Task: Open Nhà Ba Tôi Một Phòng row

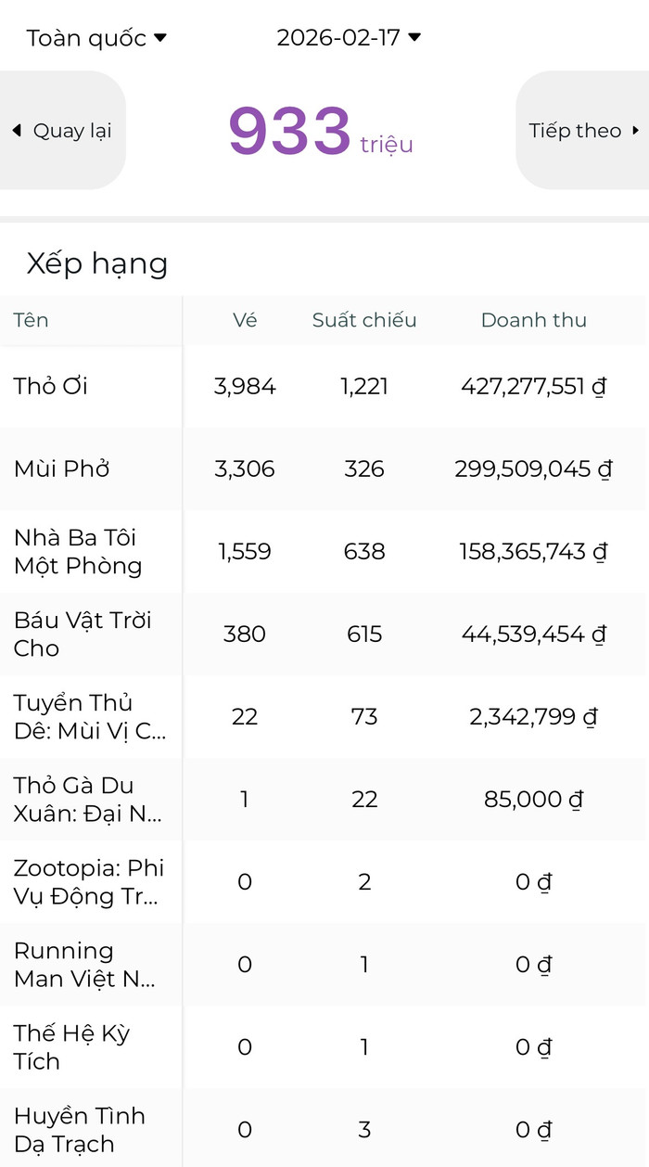Action: point(78,551)
